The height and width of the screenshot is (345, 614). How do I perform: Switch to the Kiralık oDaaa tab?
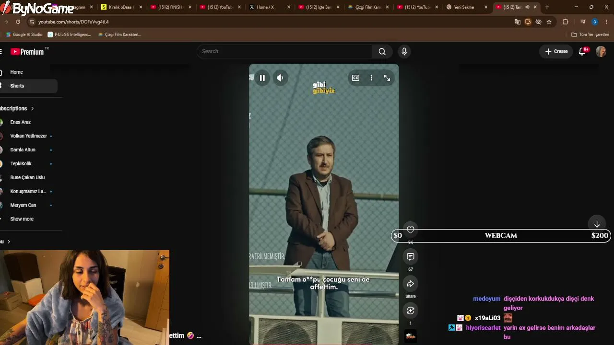120,7
